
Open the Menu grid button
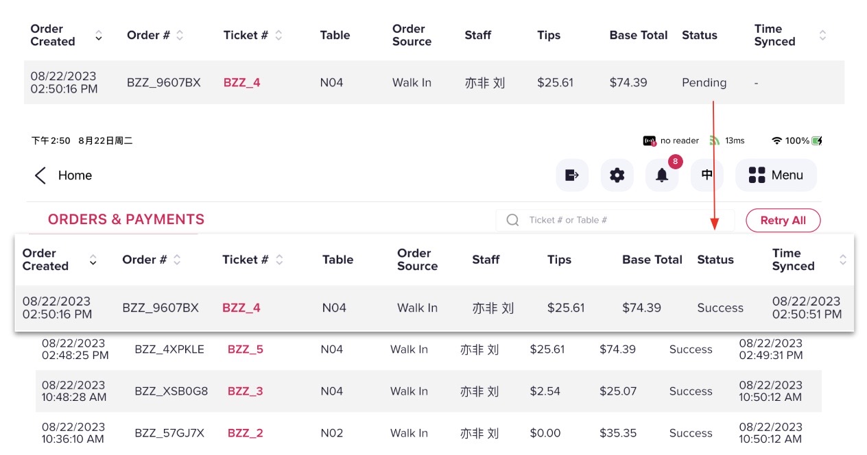[x=776, y=175]
